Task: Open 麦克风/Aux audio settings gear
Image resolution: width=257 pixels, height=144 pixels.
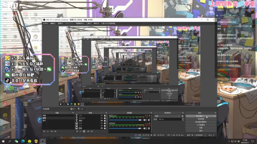Action: [149, 120]
